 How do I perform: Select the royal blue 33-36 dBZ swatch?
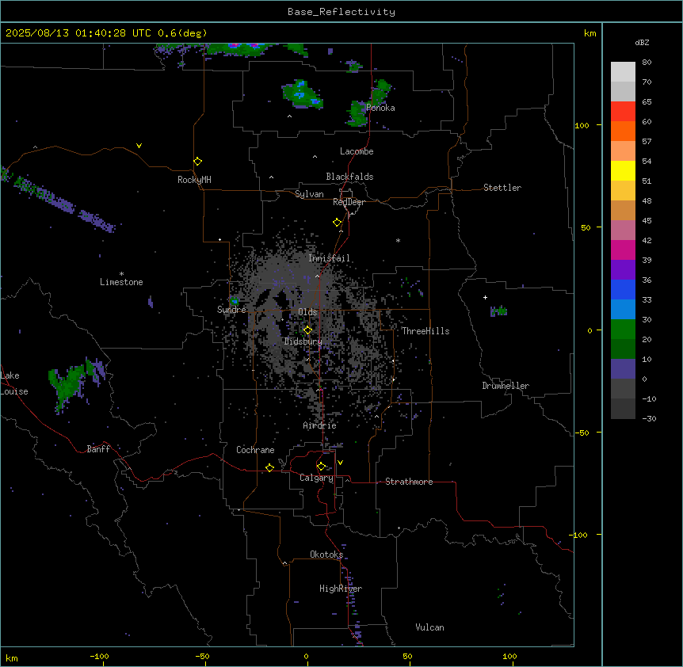(x=623, y=289)
